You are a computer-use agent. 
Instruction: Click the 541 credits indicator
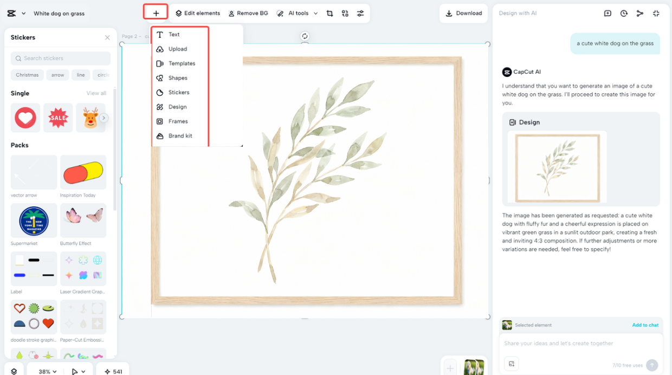pyautogui.click(x=113, y=371)
